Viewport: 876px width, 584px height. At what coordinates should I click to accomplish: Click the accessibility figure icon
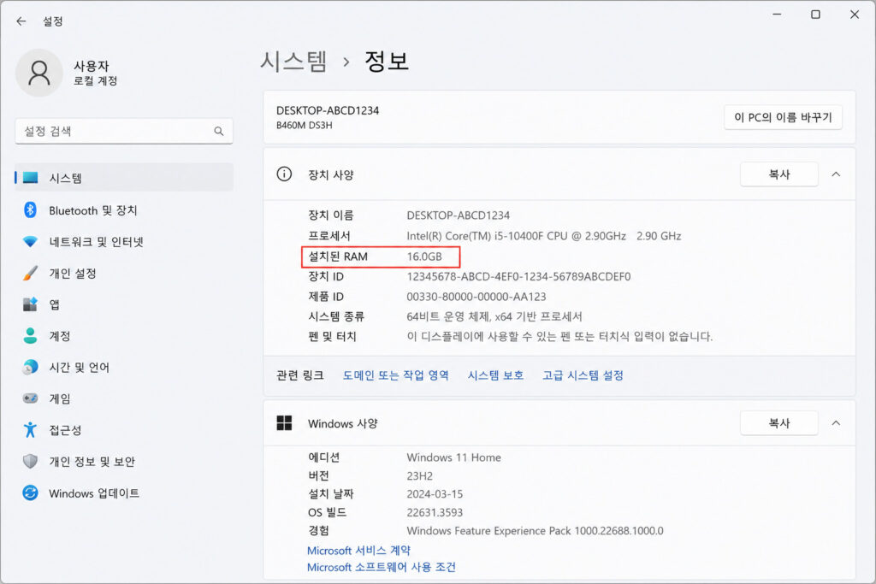coord(30,430)
